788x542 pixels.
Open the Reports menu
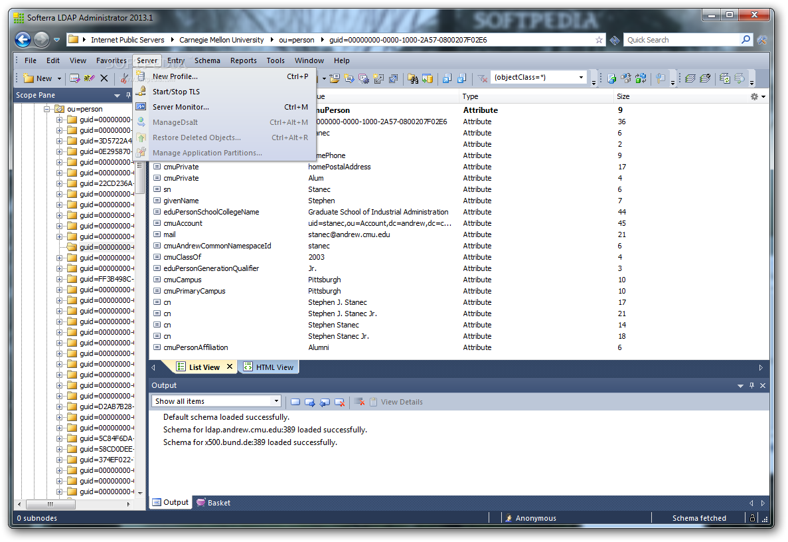(243, 60)
